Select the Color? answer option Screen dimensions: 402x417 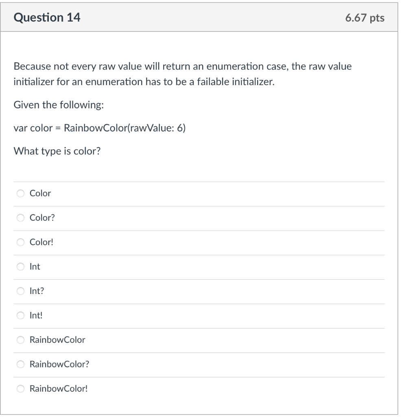click(20, 218)
